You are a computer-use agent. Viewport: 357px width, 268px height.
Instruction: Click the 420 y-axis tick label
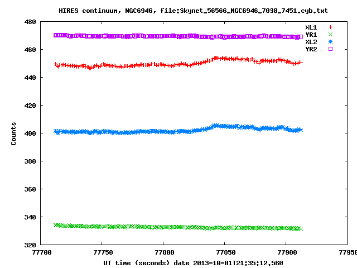[30, 106]
